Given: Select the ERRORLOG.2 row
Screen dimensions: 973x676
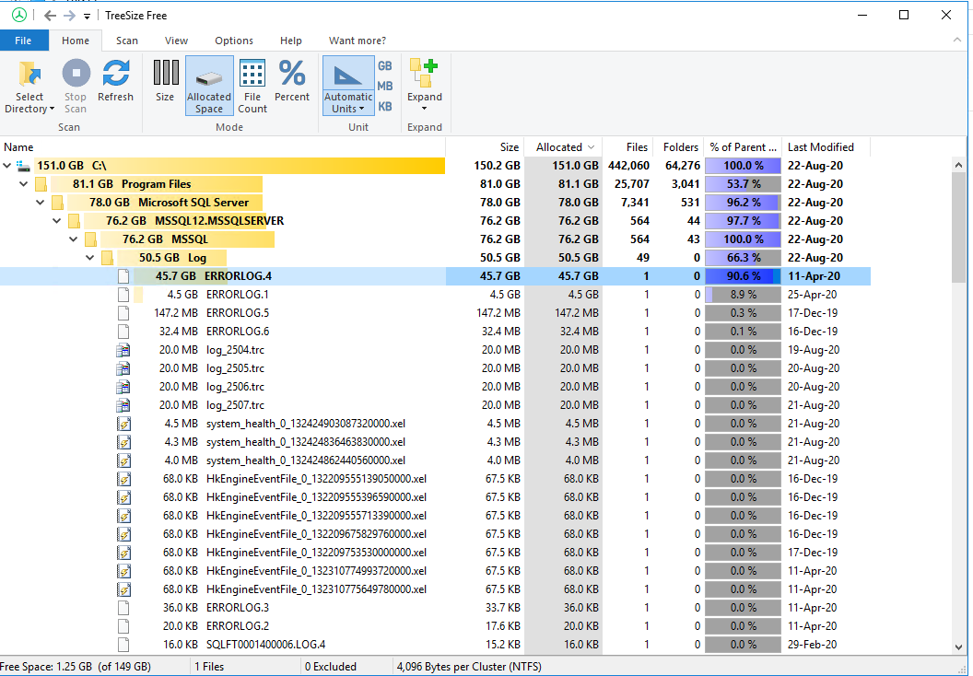Looking at the screenshot, I should 435,625.
